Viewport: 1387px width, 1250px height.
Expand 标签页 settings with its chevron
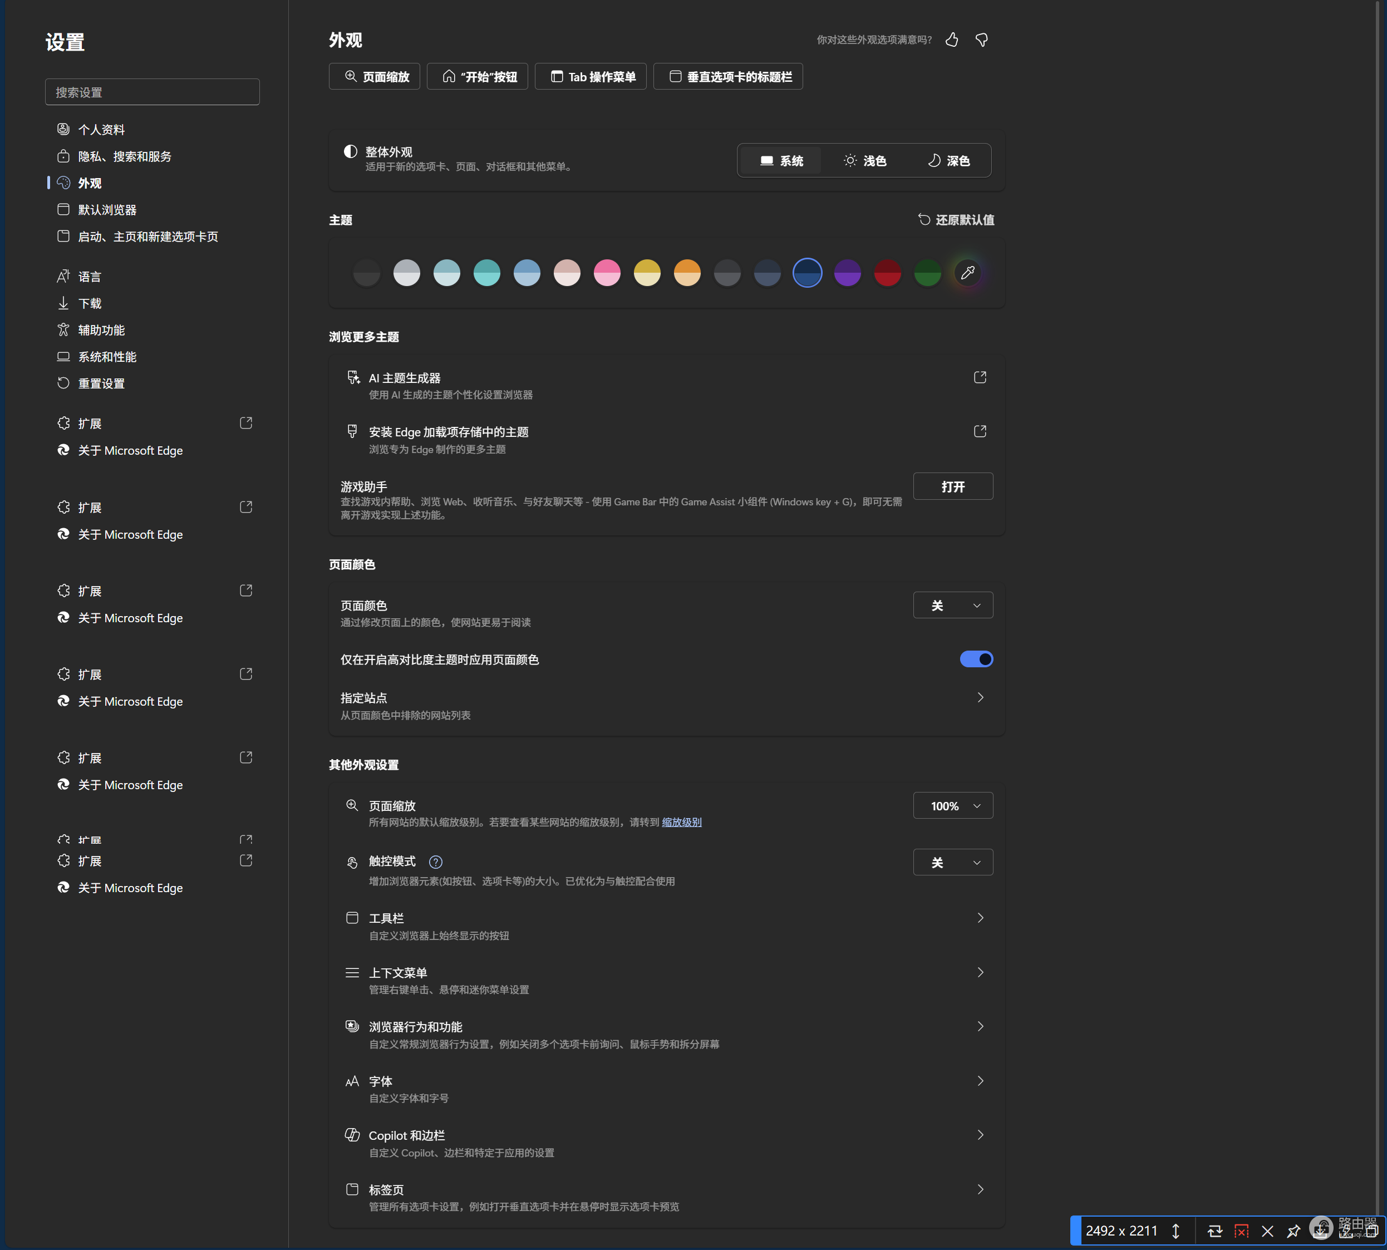tap(980, 1189)
